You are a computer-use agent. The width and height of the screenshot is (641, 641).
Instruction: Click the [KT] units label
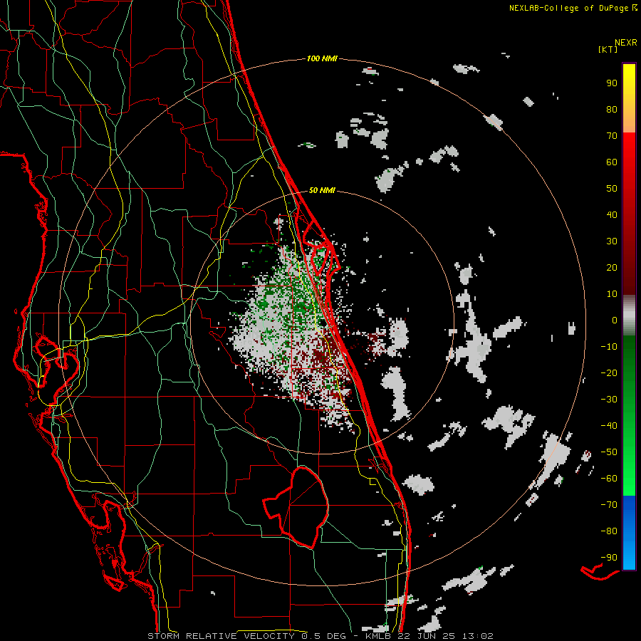click(x=608, y=49)
